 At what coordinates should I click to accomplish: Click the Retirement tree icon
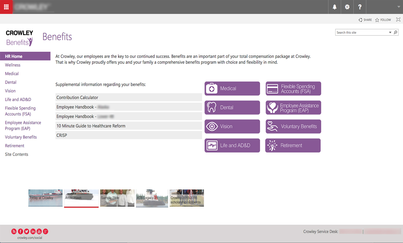point(272,146)
